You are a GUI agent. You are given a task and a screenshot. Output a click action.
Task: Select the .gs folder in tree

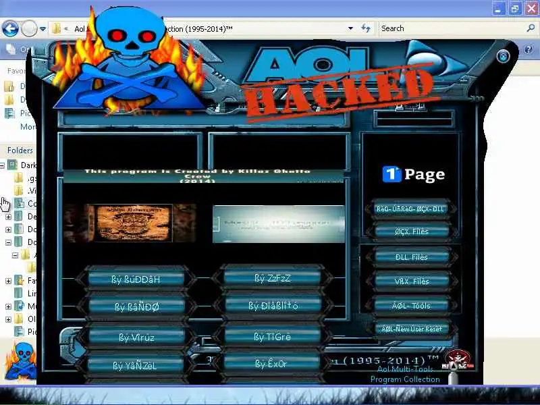25,178
